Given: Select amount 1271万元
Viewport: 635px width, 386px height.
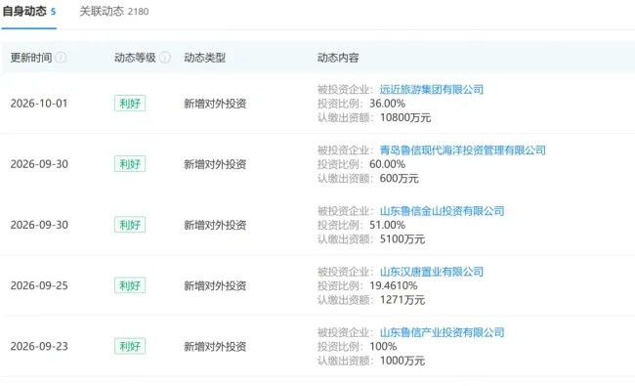Looking at the screenshot, I should pos(402,300).
